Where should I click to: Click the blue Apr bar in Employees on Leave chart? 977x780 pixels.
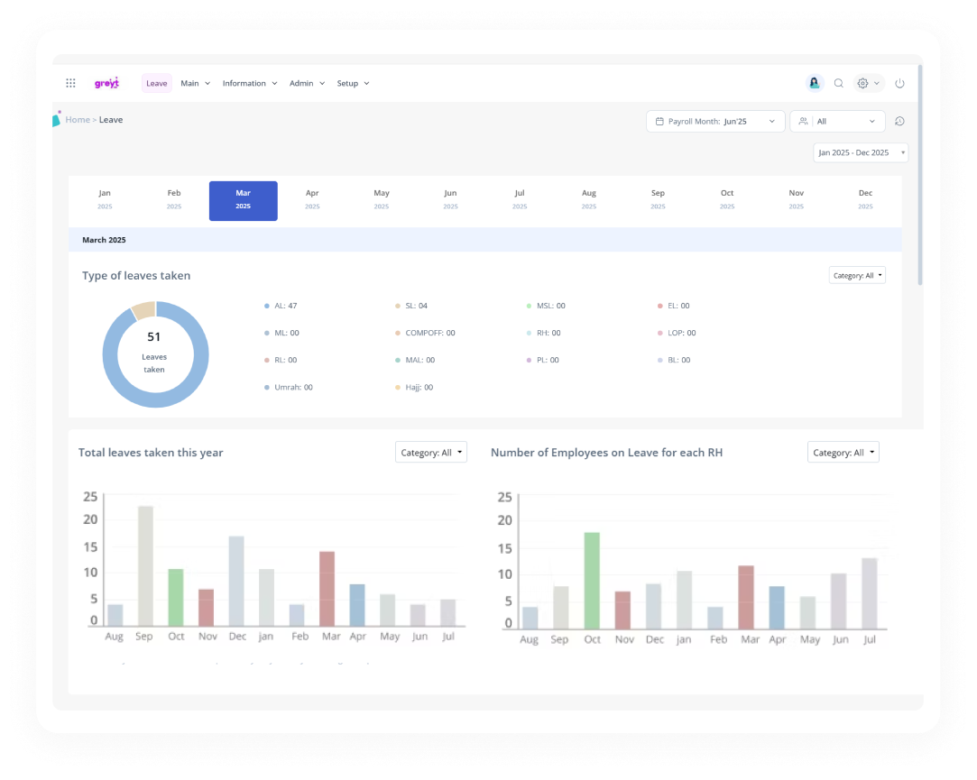tap(777, 608)
